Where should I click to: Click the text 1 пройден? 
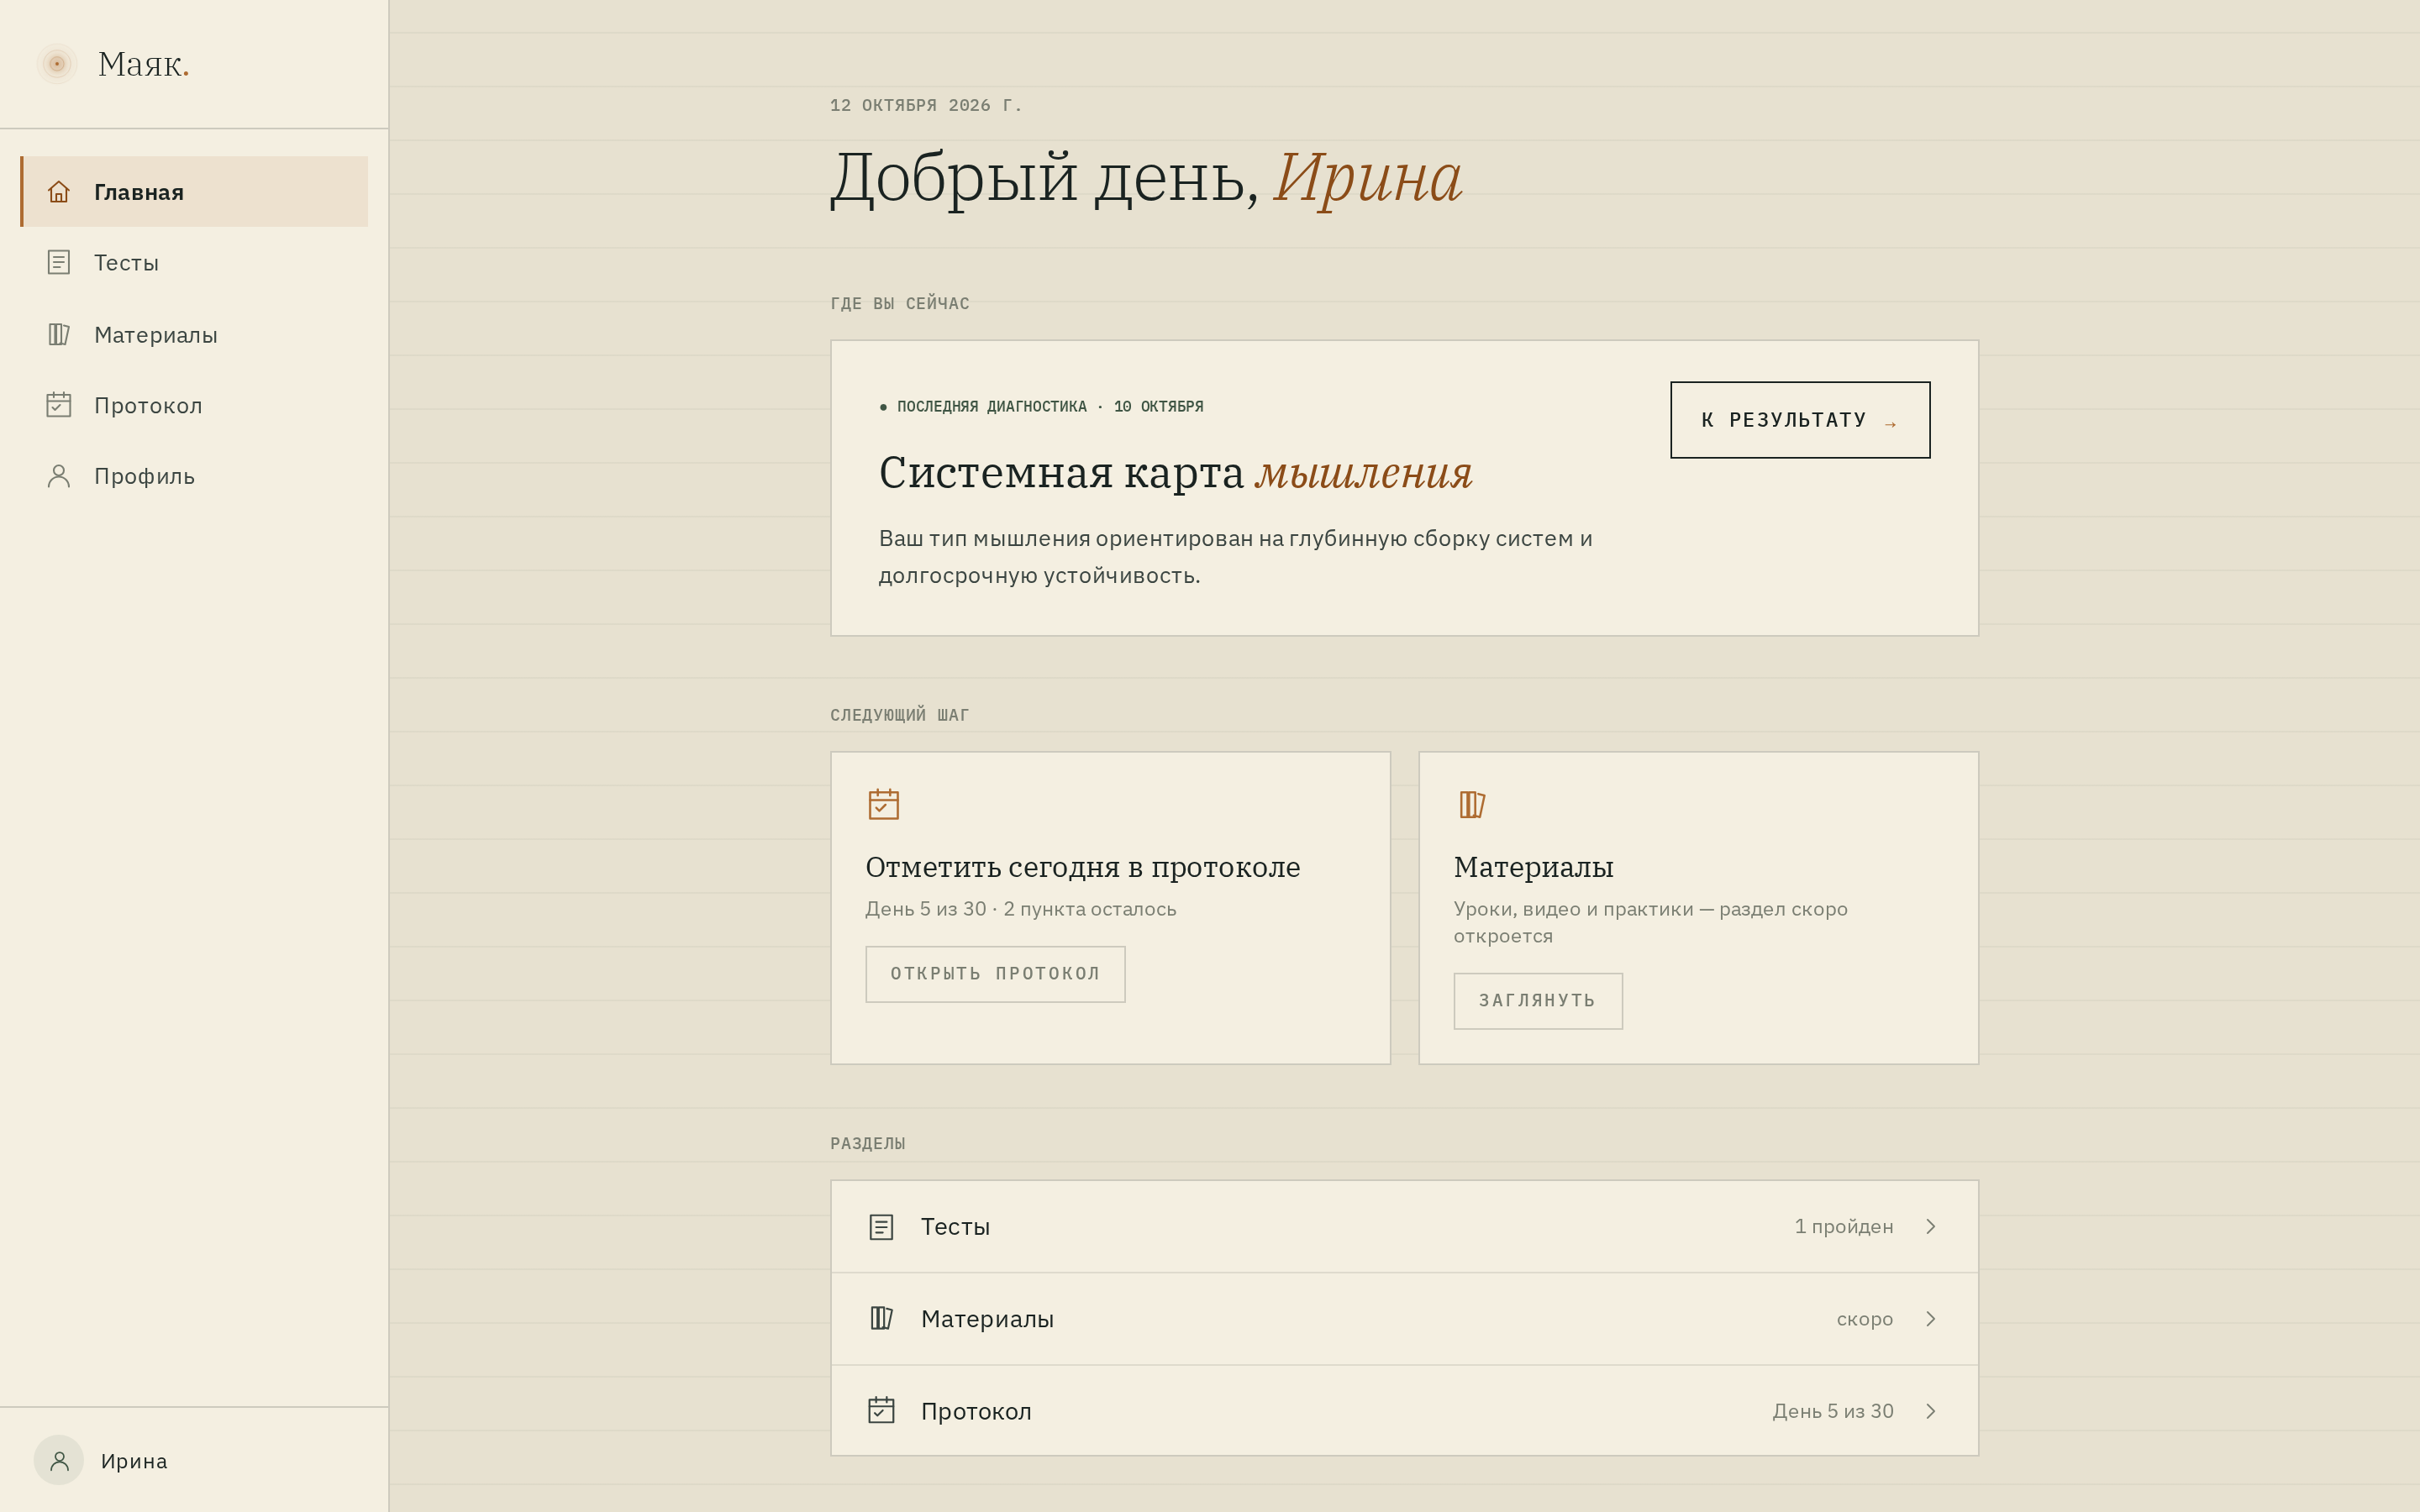point(1844,1227)
